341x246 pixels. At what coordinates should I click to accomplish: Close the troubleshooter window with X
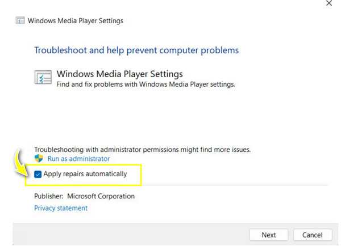328,3
